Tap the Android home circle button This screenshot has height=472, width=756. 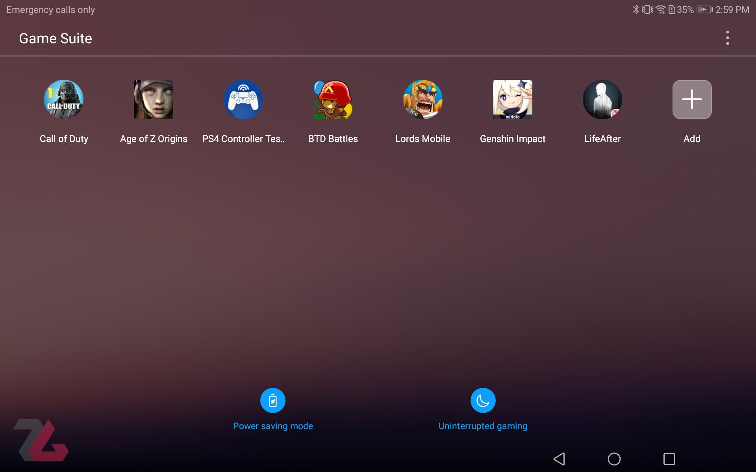pyautogui.click(x=614, y=459)
